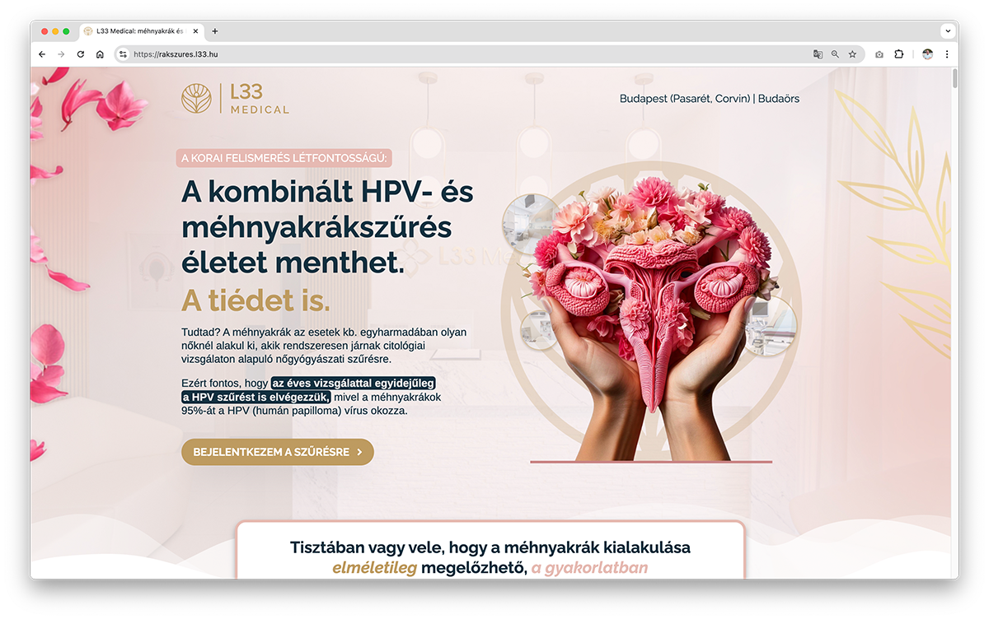Click the forward navigation arrow
The height and width of the screenshot is (619, 989).
[61, 54]
